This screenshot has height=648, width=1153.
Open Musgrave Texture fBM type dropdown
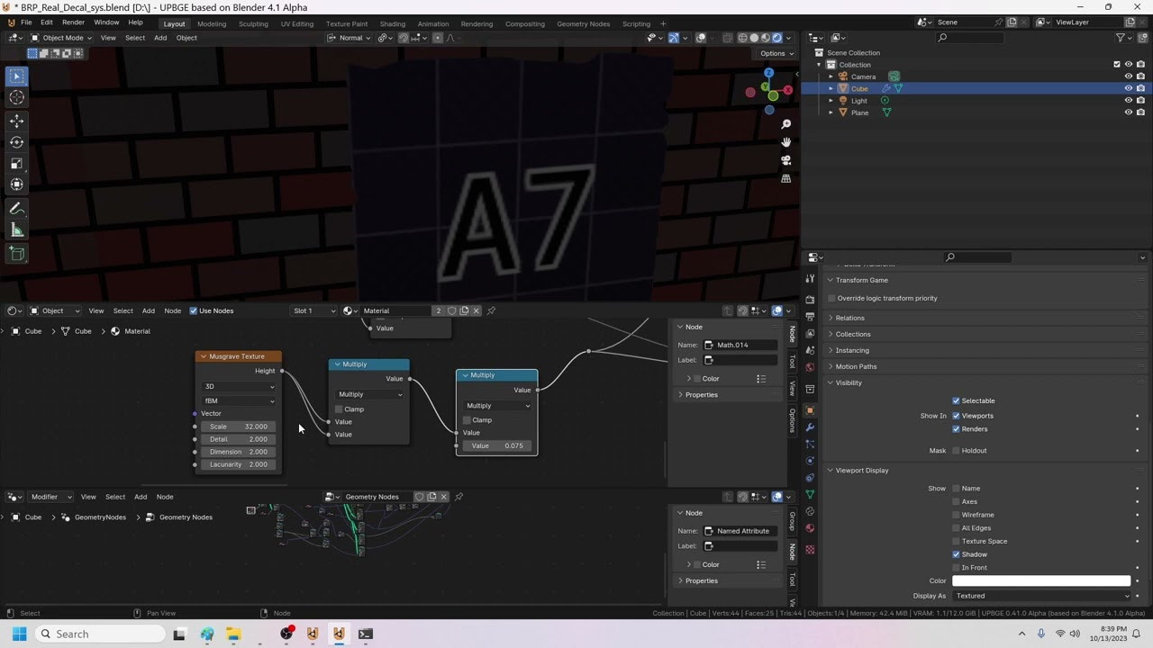click(x=239, y=400)
